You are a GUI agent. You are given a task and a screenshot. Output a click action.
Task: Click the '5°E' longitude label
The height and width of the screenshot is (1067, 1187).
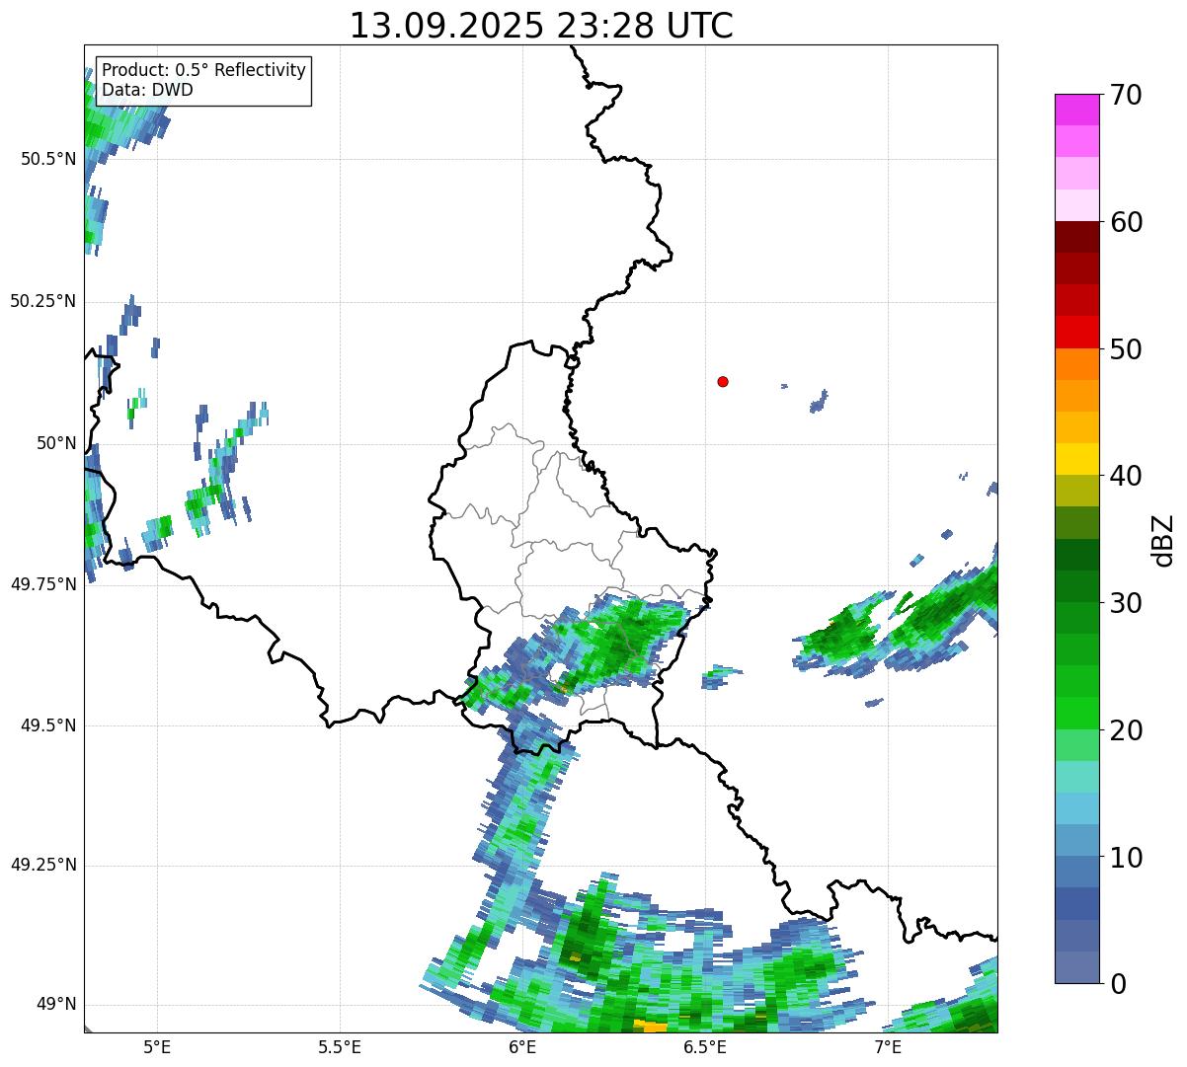157,1047
